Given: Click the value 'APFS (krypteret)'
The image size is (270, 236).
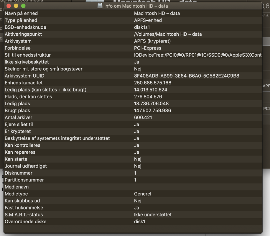Looking at the screenshot, I should point(152,41).
